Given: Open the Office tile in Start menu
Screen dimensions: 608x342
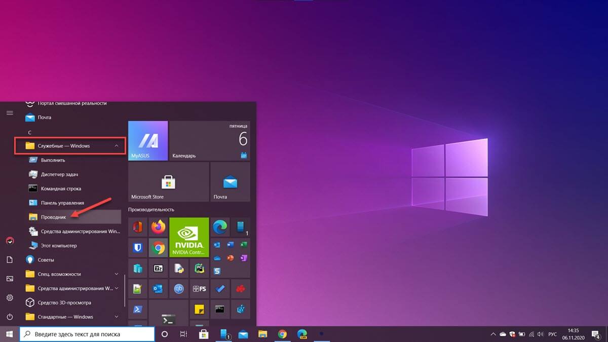Looking at the screenshot, I should click(138, 227).
